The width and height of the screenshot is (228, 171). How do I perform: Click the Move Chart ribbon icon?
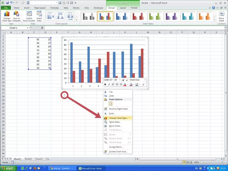pyautogui.click(x=221, y=16)
